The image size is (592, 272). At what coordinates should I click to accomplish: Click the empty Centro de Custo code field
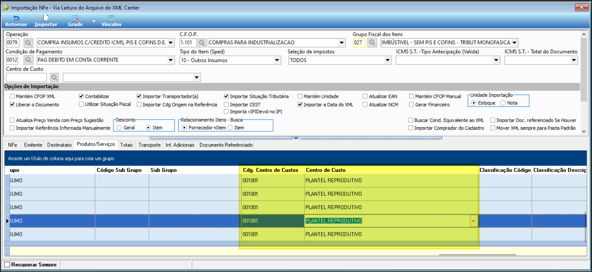point(26,78)
